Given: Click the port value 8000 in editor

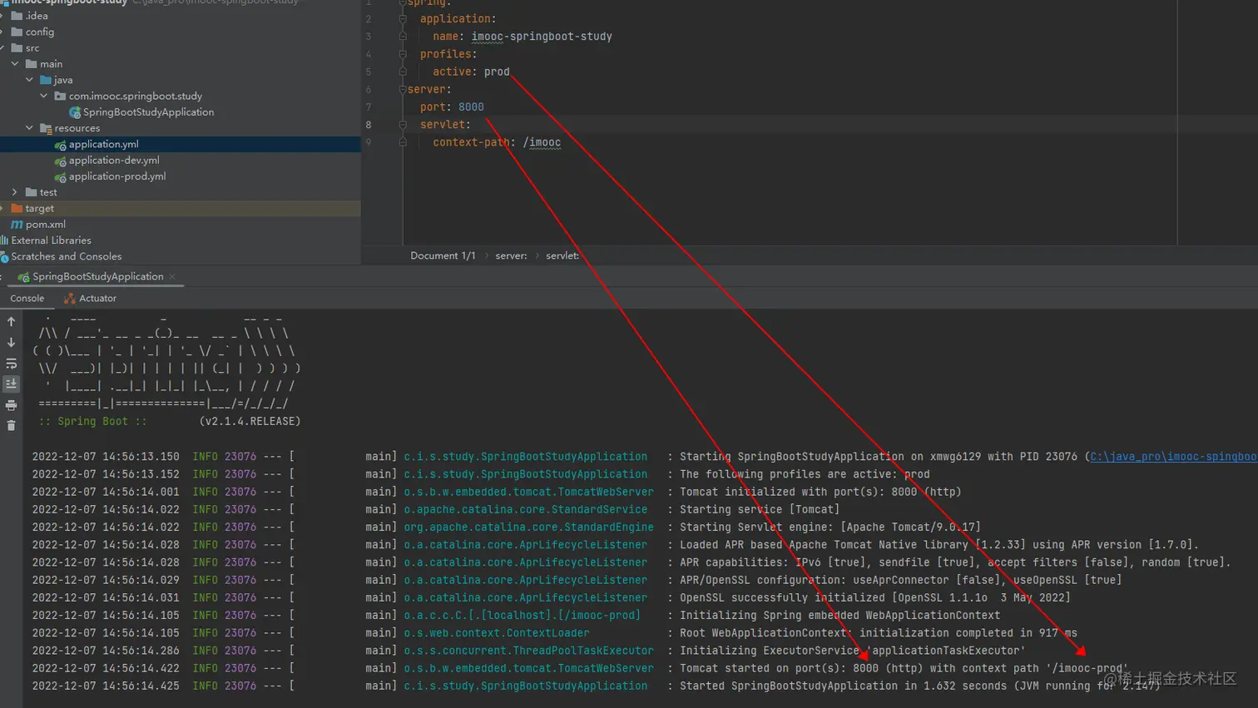Looking at the screenshot, I should coord(471,106).
